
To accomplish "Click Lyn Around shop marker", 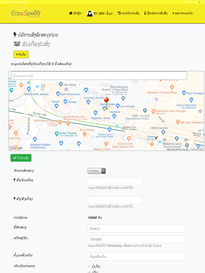I will pos(118,106).
